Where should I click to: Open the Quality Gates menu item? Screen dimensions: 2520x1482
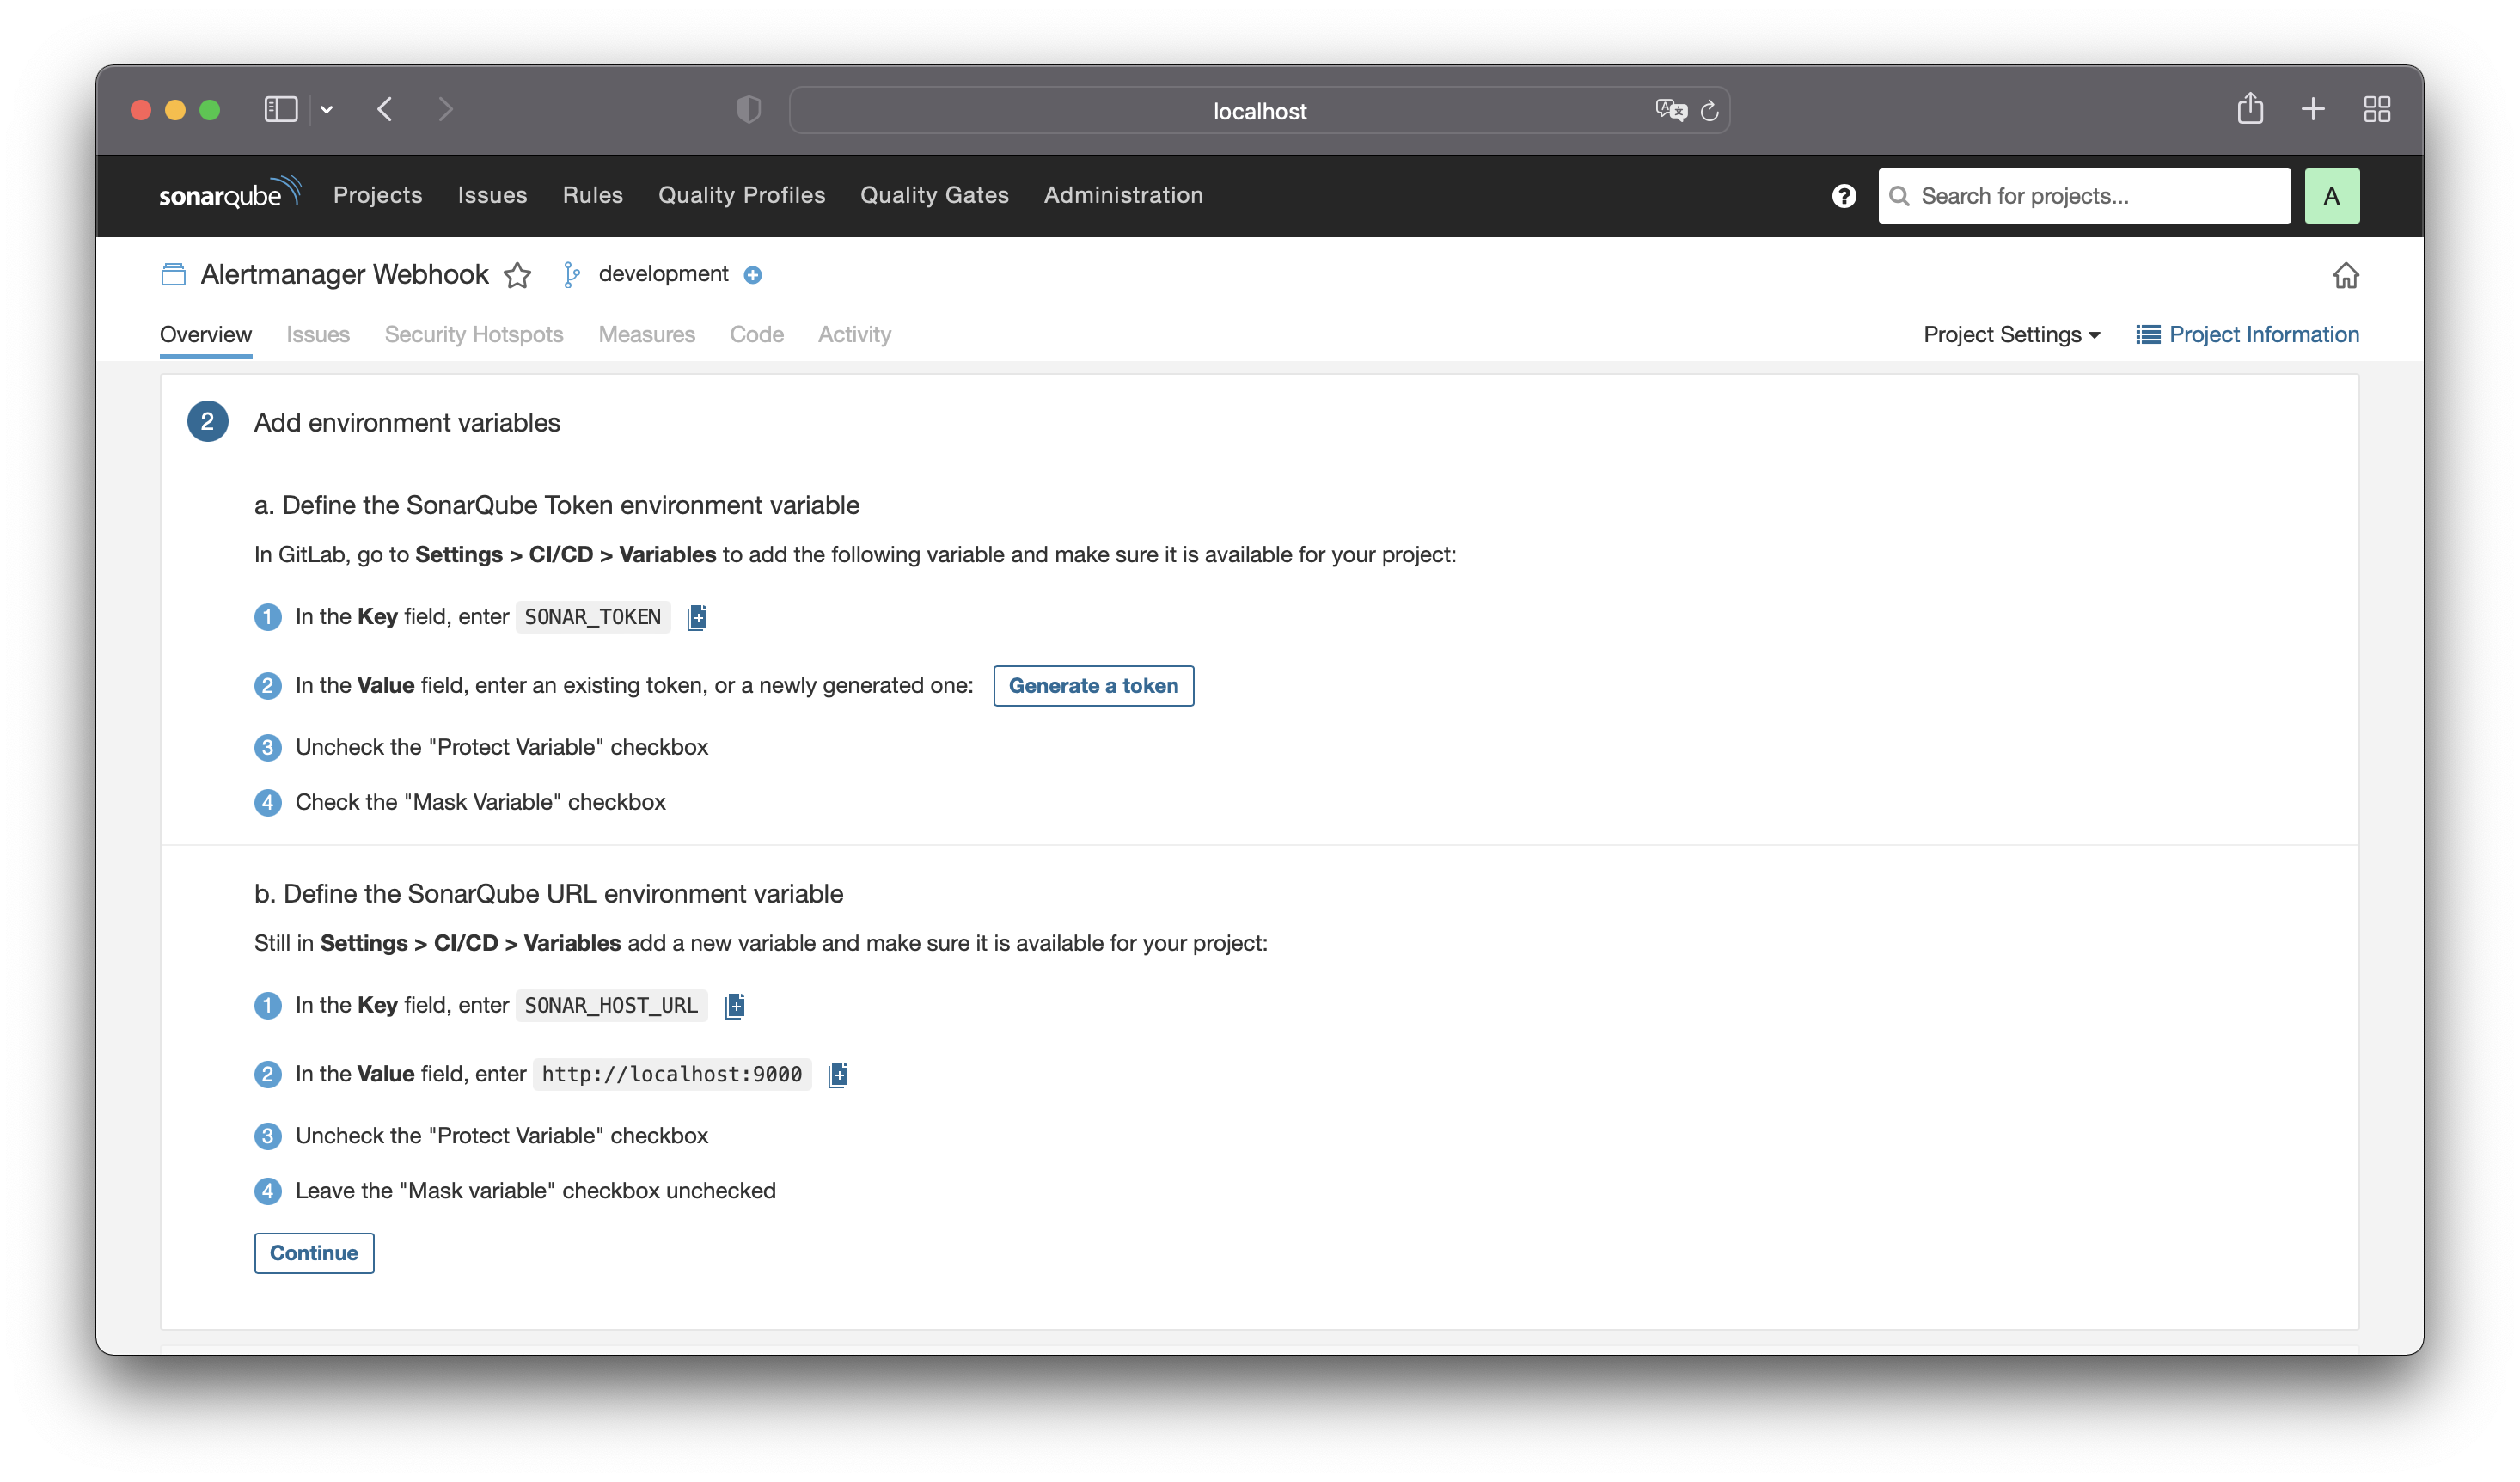[x=934, y=196]
